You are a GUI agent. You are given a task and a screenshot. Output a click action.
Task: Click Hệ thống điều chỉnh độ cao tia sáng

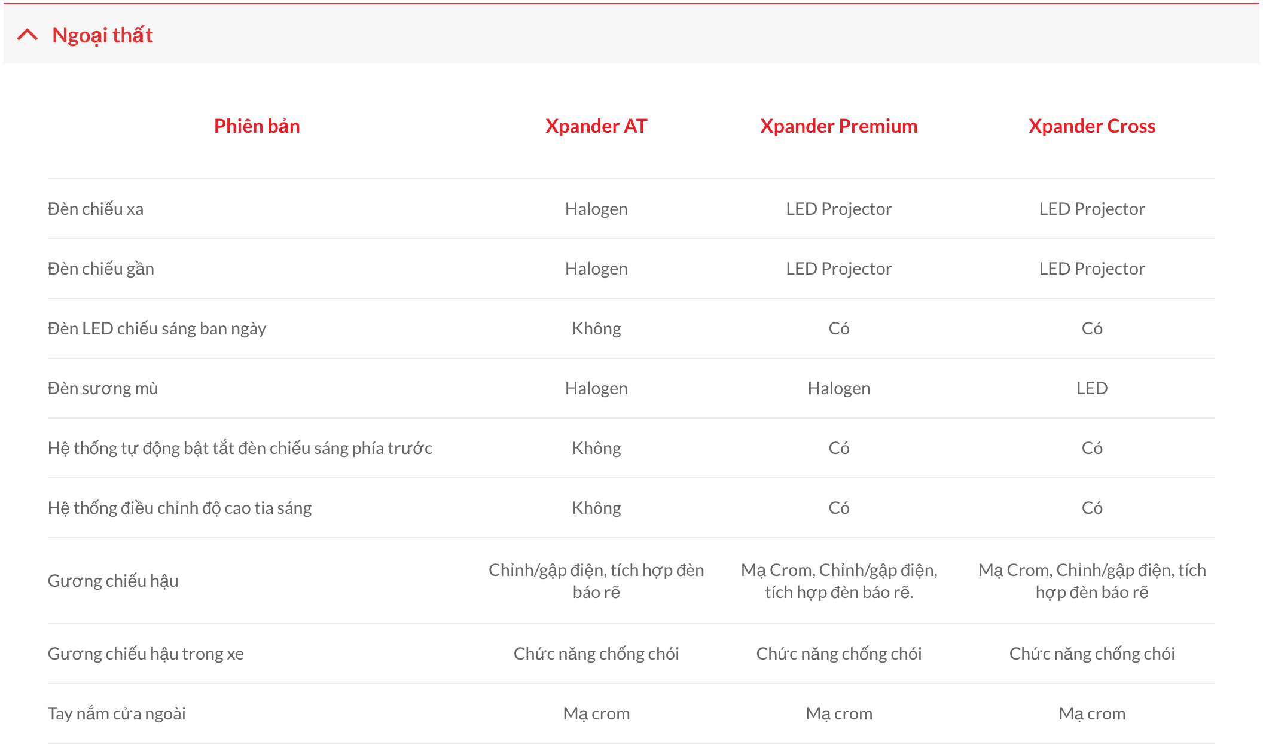(x=179, y=508)
